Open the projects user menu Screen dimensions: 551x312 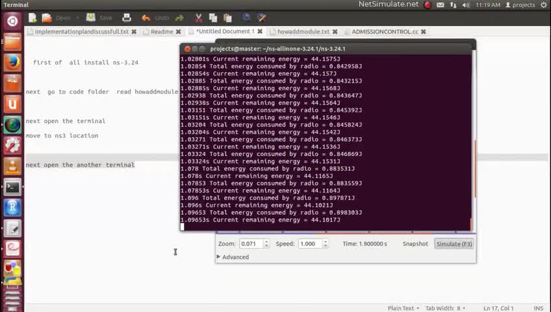click(x=520, y=5)
